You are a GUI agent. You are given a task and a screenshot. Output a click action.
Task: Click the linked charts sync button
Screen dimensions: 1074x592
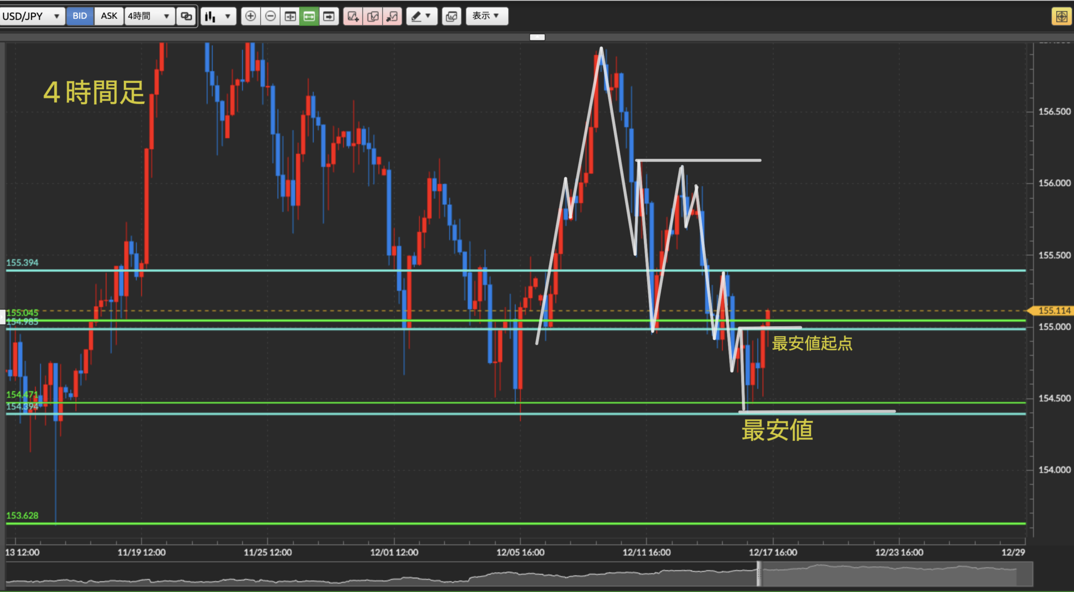pyautogui.click(x=186, y=16)
